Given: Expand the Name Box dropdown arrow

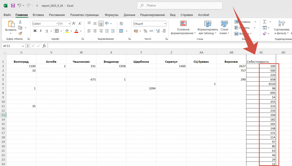Looking at the screenshot, I should click(23, 46).
